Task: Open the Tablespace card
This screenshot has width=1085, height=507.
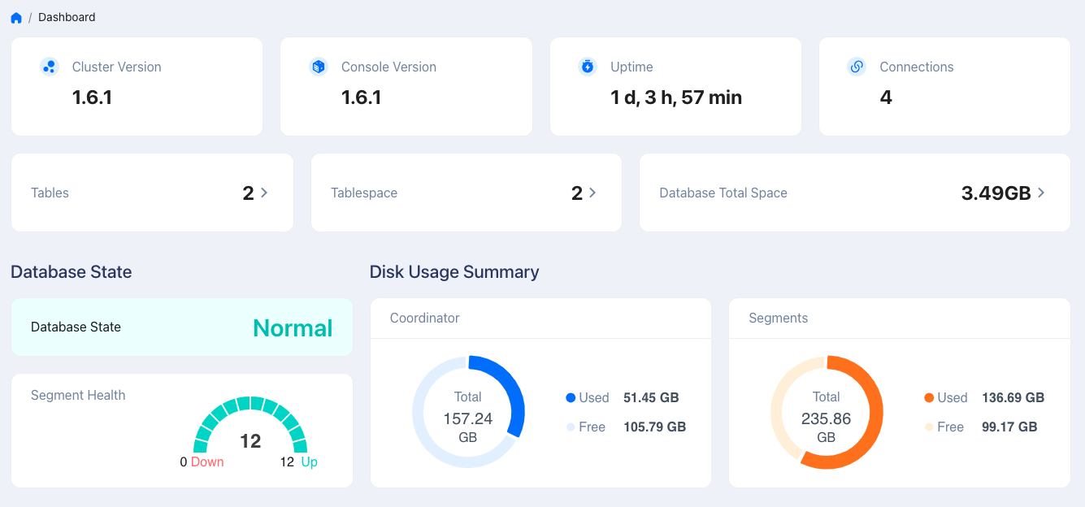Action: click(x=466, y=193)
